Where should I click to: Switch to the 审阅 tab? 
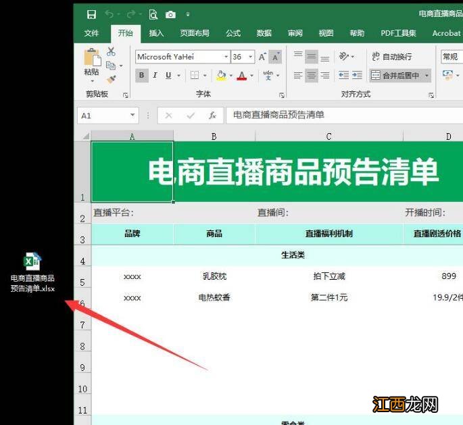coord(295,33)
